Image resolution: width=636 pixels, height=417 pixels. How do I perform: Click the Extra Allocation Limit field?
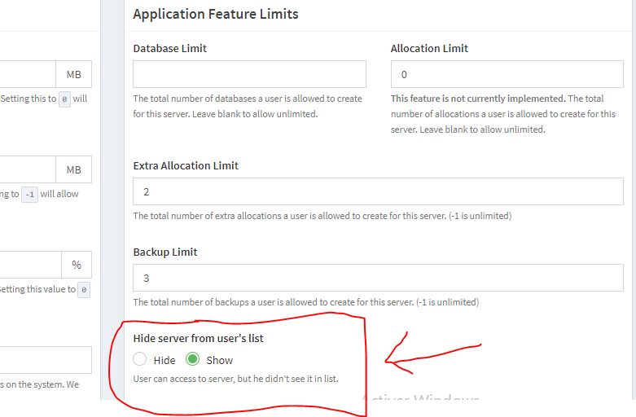pyautogui.click(x=378, y=191)
